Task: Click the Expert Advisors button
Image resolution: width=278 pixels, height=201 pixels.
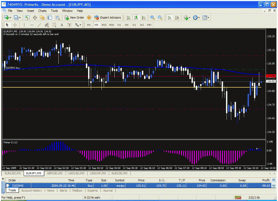Action: (108, 17)
